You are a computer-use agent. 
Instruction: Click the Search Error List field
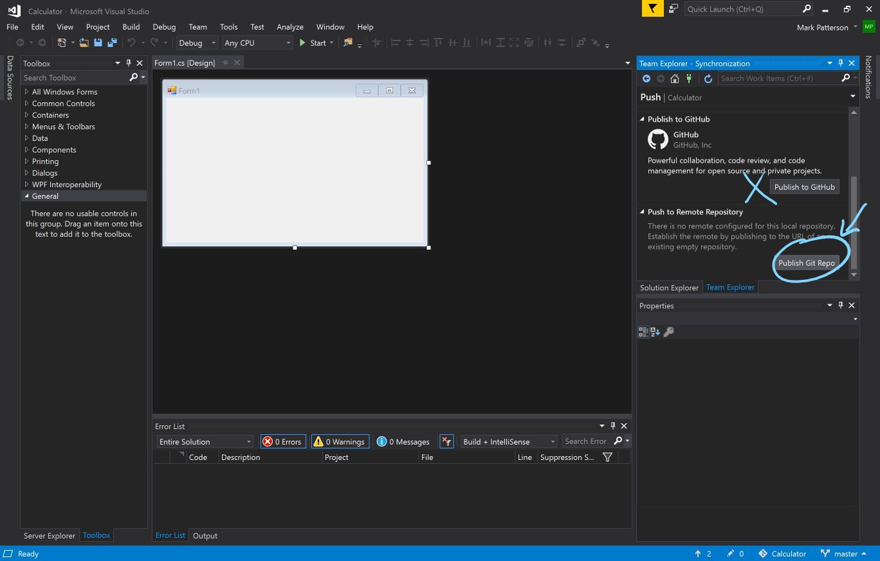pos(587,441)
